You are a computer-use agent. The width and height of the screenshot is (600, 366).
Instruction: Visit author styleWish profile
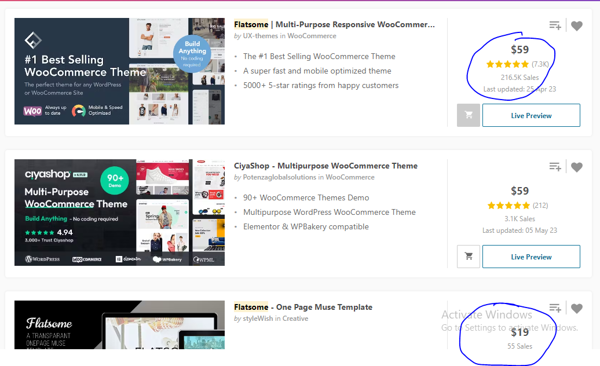[258, 319]
